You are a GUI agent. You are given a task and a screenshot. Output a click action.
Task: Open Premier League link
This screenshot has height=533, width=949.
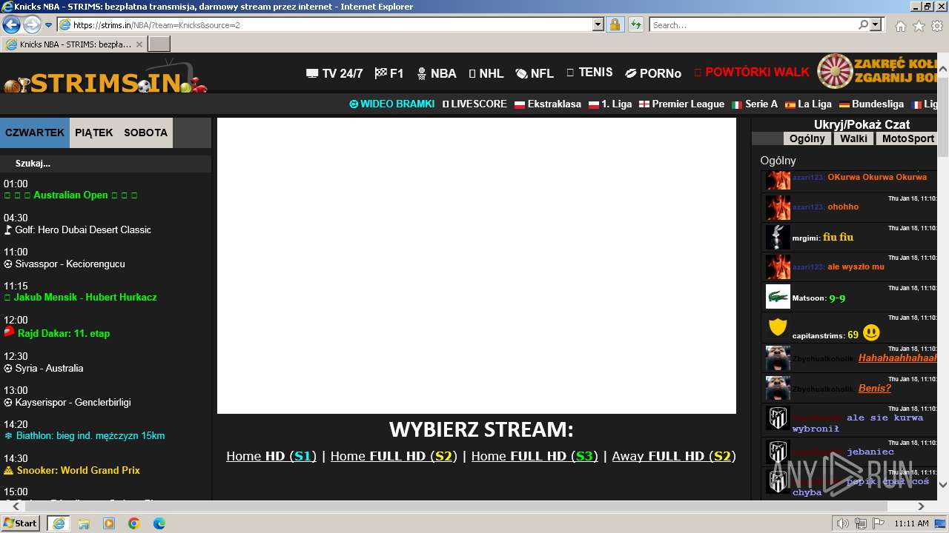click(681, 104)
